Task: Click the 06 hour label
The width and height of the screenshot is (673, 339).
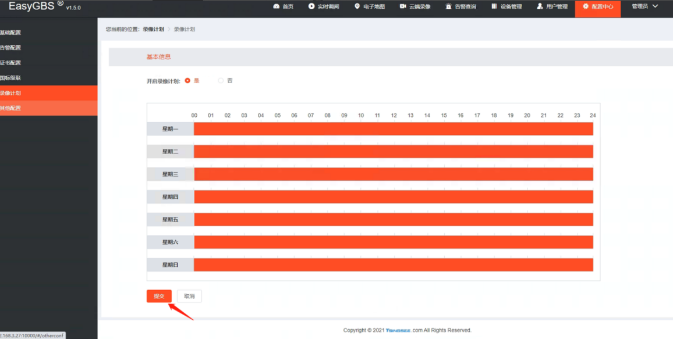Action: (x=294, y=115)
